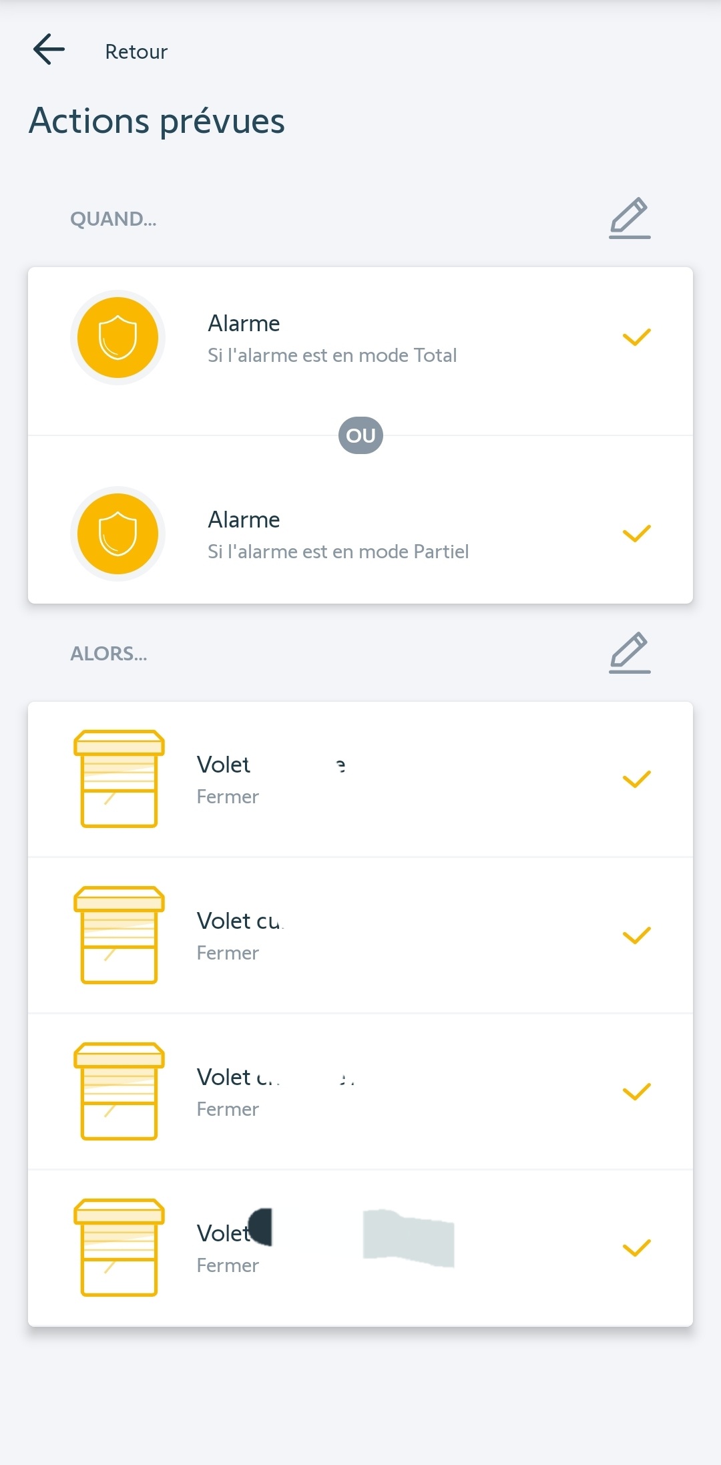Tap the fourth shutter icon
Image resolution: width=721 pixels, height=1465 pixels.
pyautogui.click(x=119, y=1247)
